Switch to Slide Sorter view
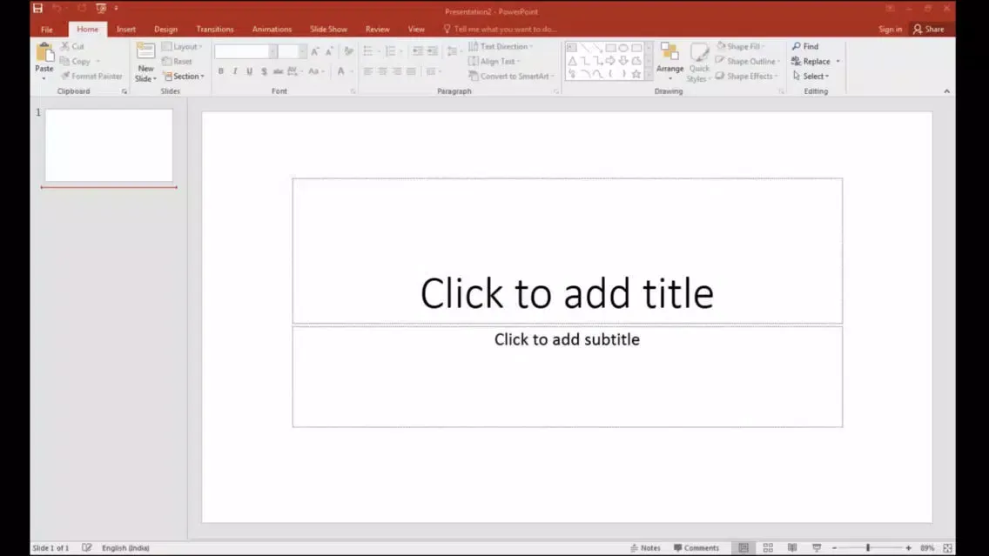The width and height of the screenshot is (989, 556). (x=768, y=548)
